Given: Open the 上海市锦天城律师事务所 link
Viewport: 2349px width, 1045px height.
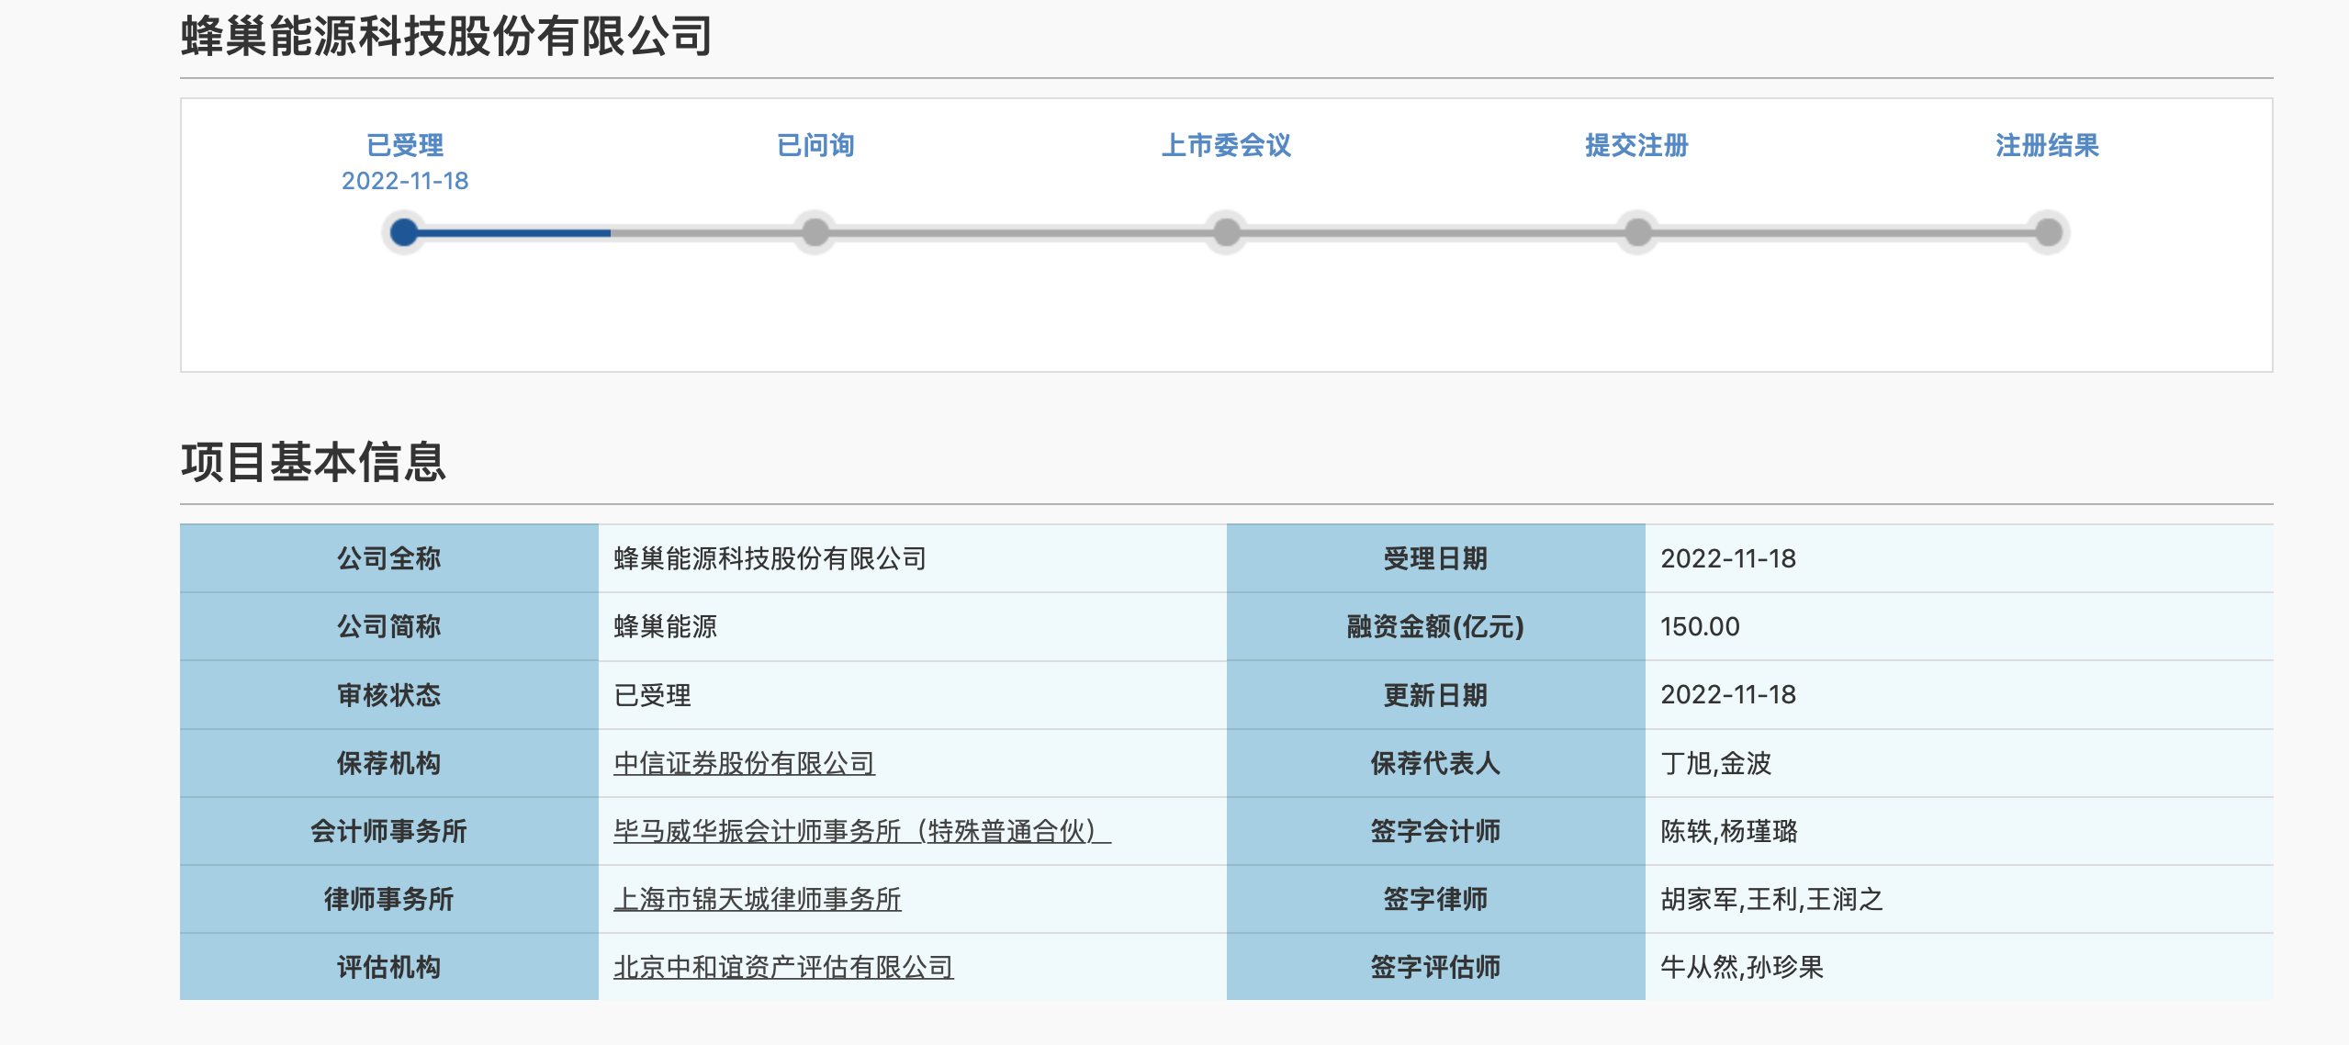Looking at the screenshot, I should pos(757,899).
